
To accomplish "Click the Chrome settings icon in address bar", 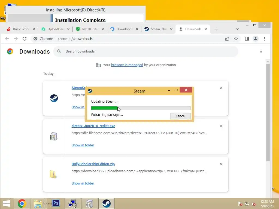I will tap(35, 39).
